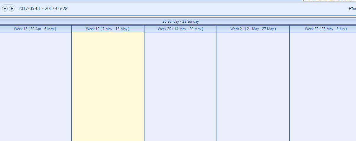
Task: Select the empty Week 22 calendar cell
Action: (x=323, y=87)
